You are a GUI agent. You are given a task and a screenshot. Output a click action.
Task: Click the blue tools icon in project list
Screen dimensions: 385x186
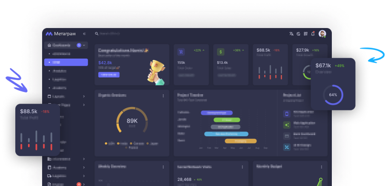tap(287, 147)
